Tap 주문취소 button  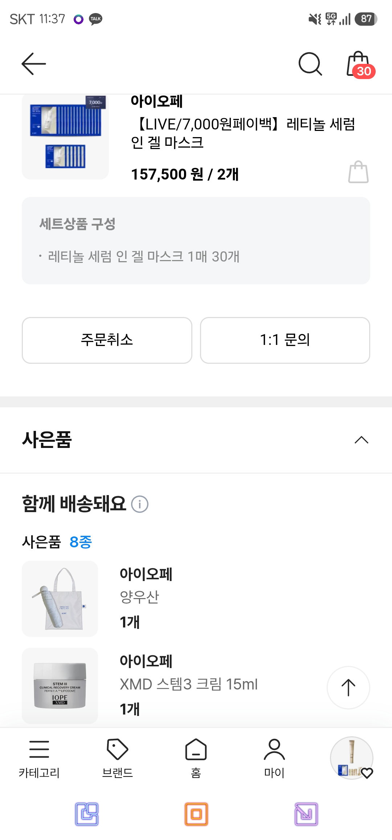pyautogui.click(x=107, y=340)
